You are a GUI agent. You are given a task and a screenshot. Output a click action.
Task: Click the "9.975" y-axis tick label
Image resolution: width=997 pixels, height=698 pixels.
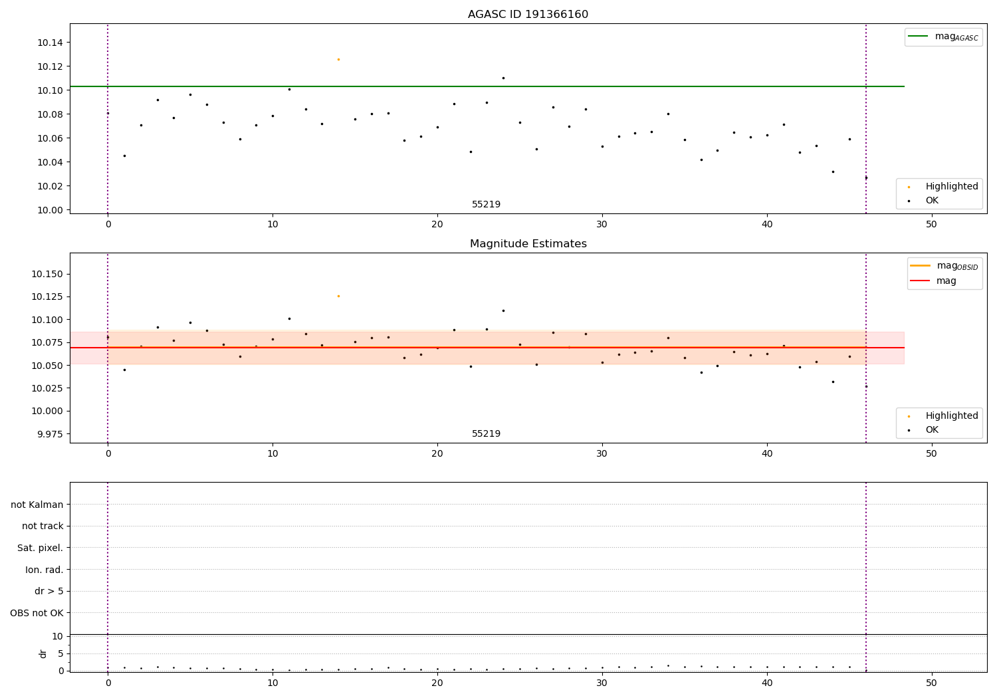click(x=50, y=434)
